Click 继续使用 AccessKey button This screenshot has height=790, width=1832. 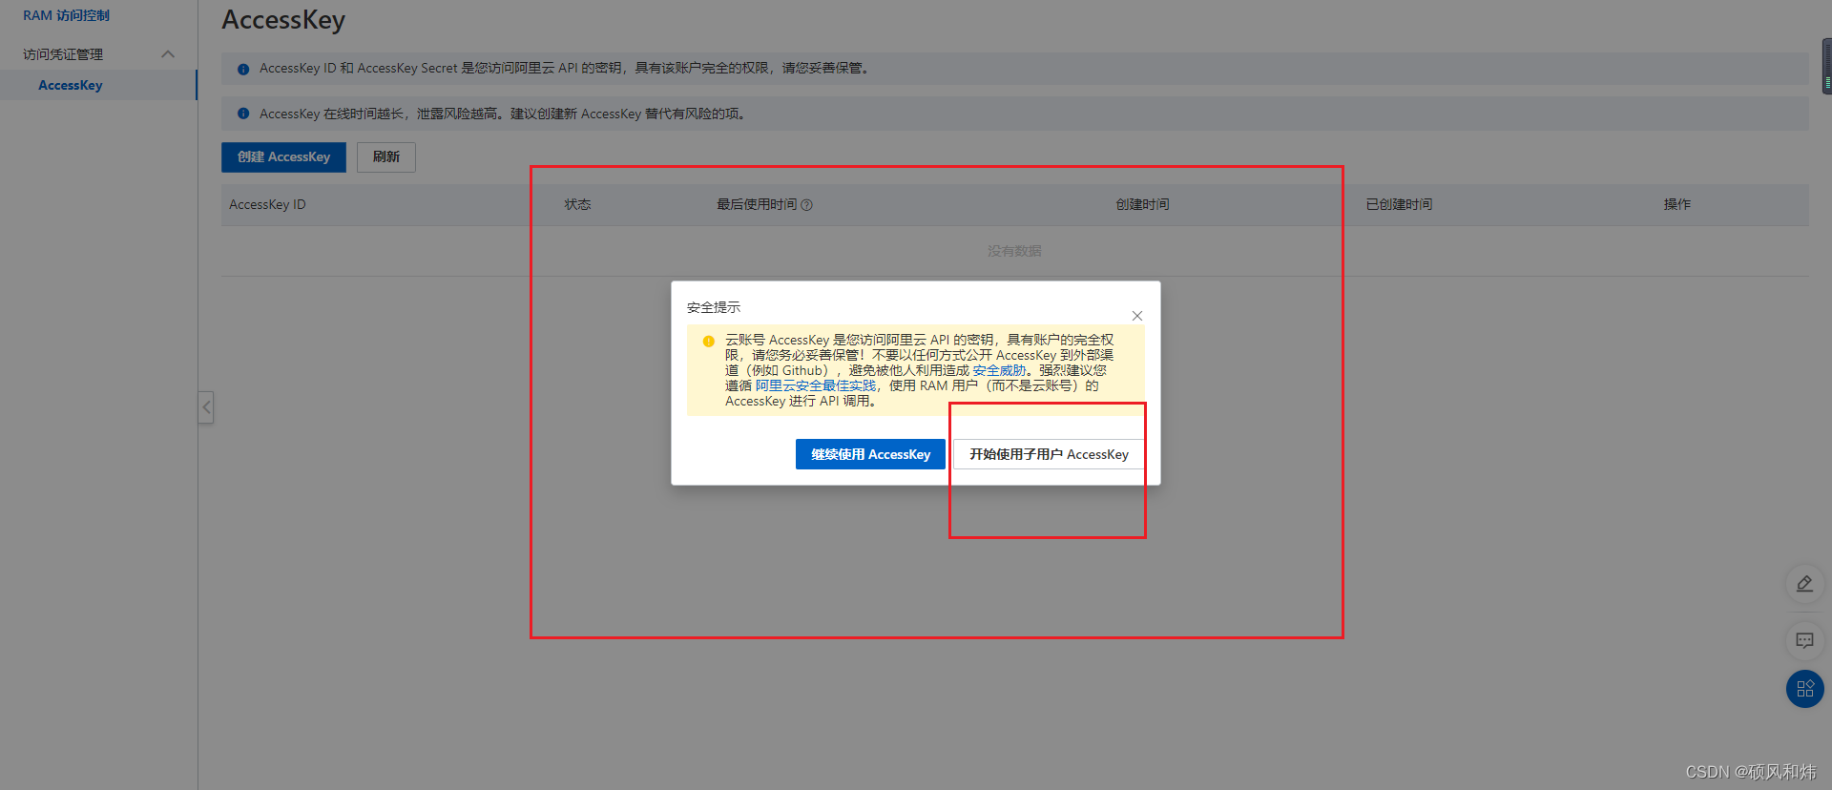[870, 454]
